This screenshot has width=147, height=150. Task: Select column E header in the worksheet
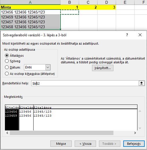(x=125, y=2)
